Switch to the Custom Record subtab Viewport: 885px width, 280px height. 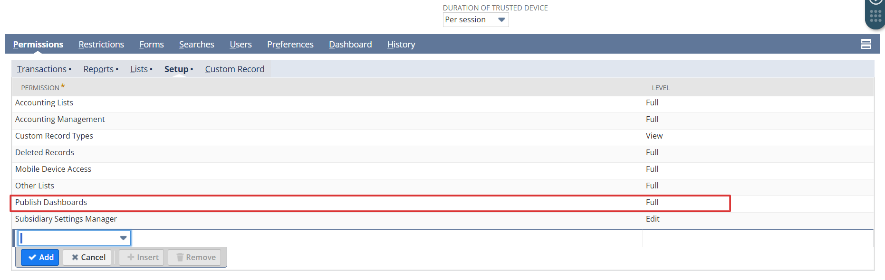(x=234, y=69)
